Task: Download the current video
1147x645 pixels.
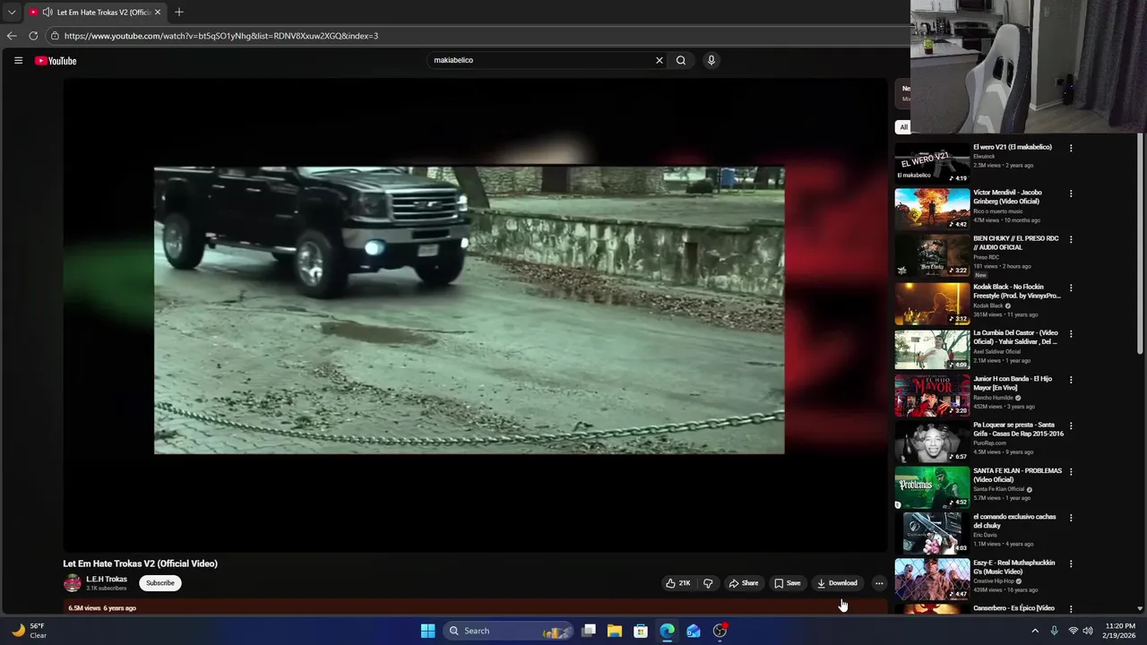Action: point(837,583)
